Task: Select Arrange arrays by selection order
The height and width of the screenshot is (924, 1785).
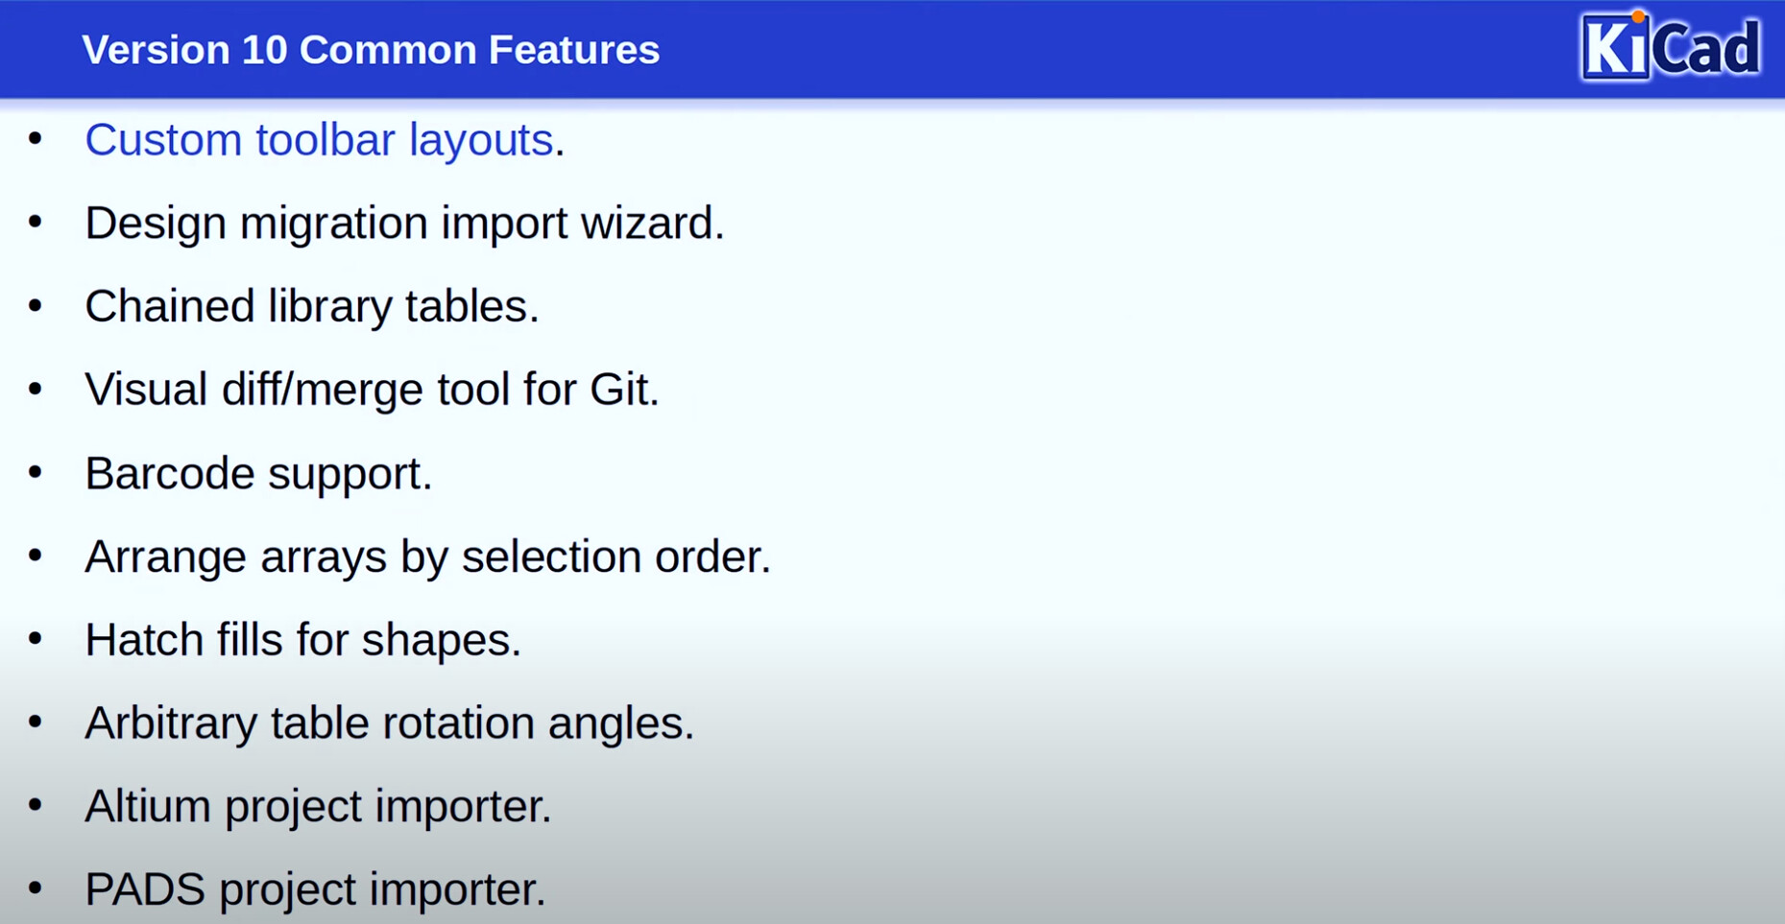Action: click(x=428, y=557)
